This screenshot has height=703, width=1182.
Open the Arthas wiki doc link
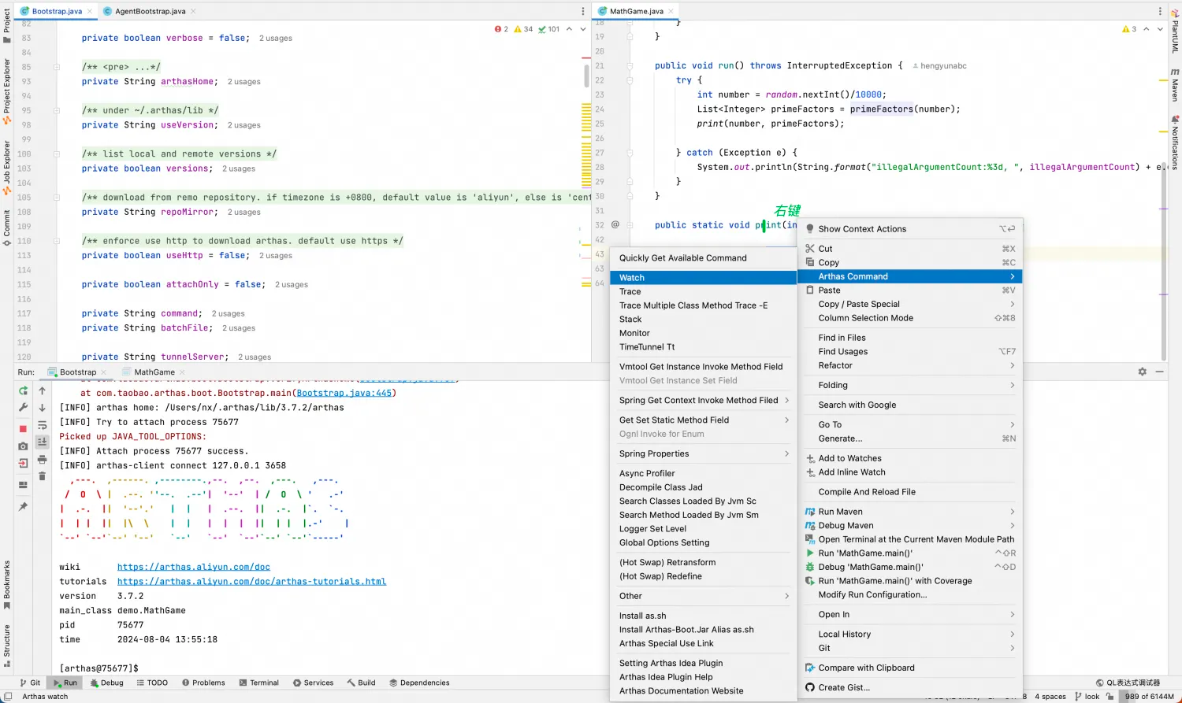194,567
